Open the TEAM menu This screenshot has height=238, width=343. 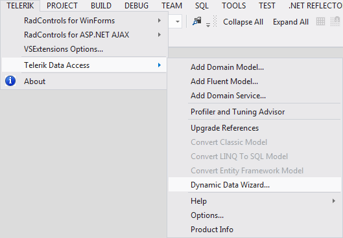[172, 6]
